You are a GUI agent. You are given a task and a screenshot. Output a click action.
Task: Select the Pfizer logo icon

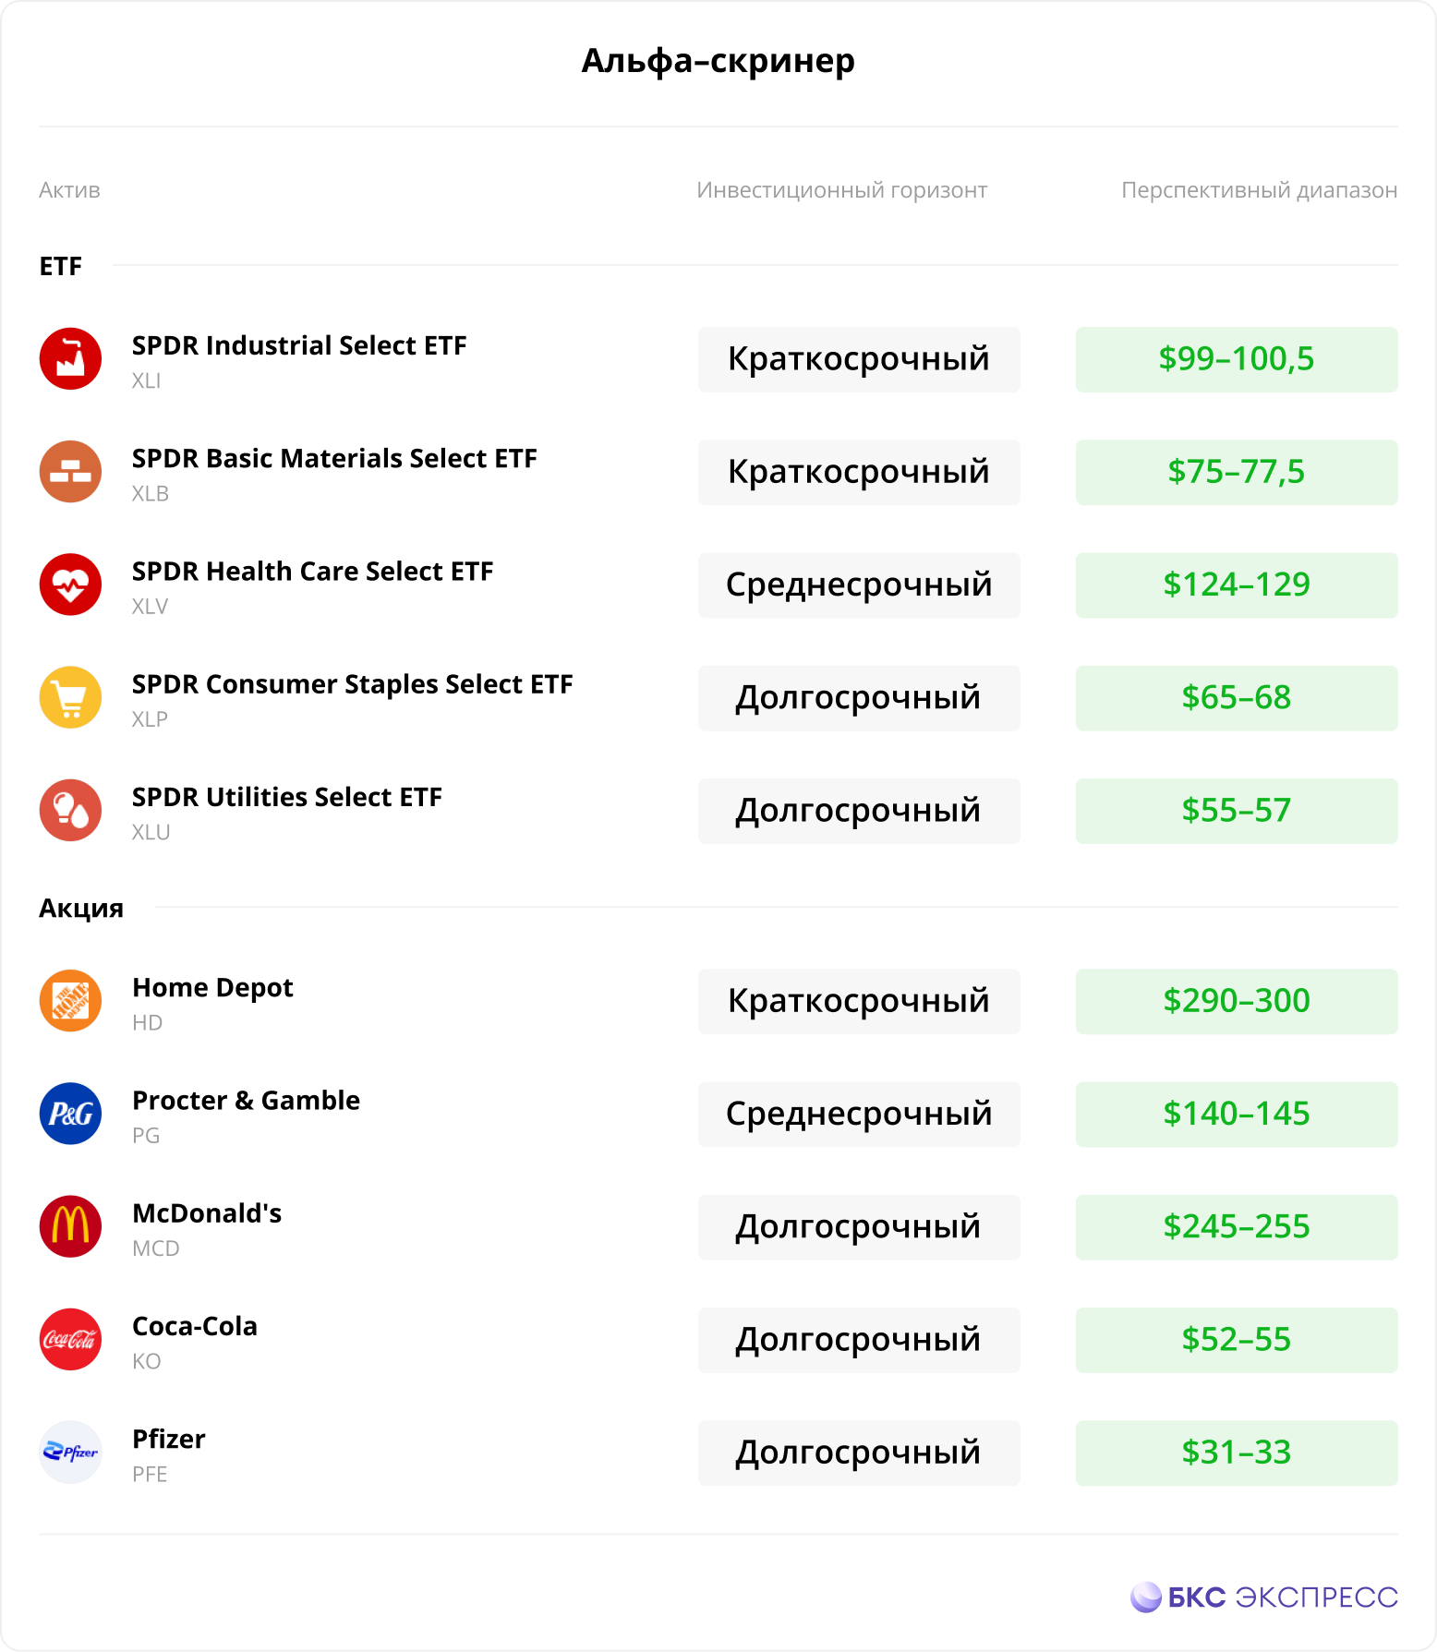70,1453
